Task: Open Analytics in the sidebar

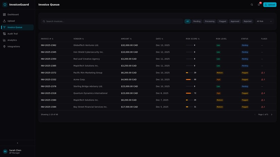Action: (x=17, y=40)
